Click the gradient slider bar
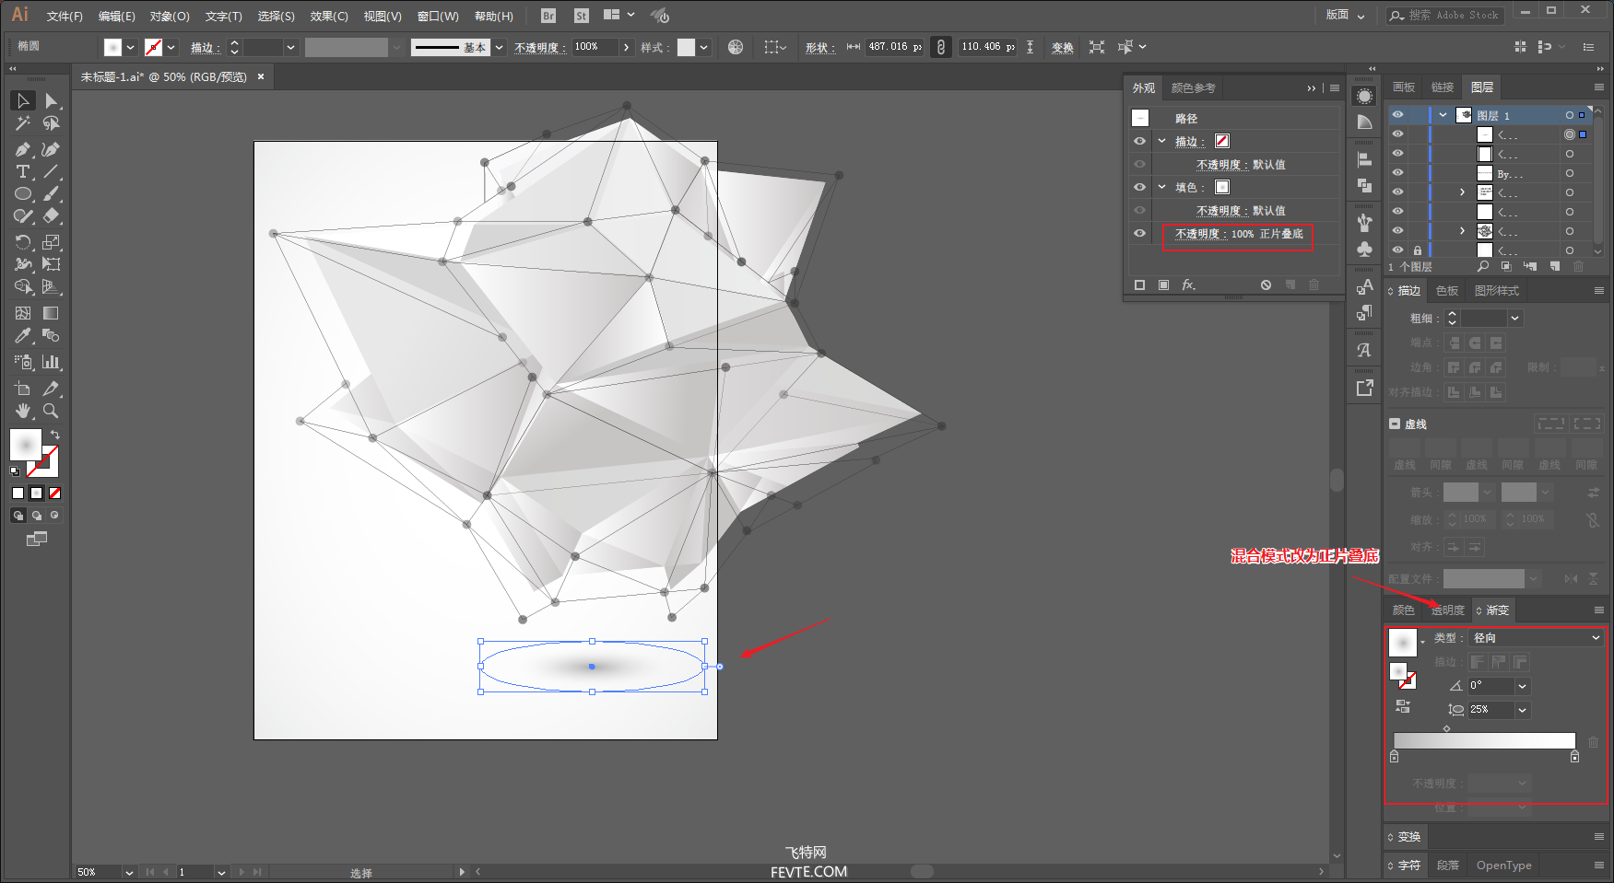Screen dimensions: 1614x883 [1484, 741]
